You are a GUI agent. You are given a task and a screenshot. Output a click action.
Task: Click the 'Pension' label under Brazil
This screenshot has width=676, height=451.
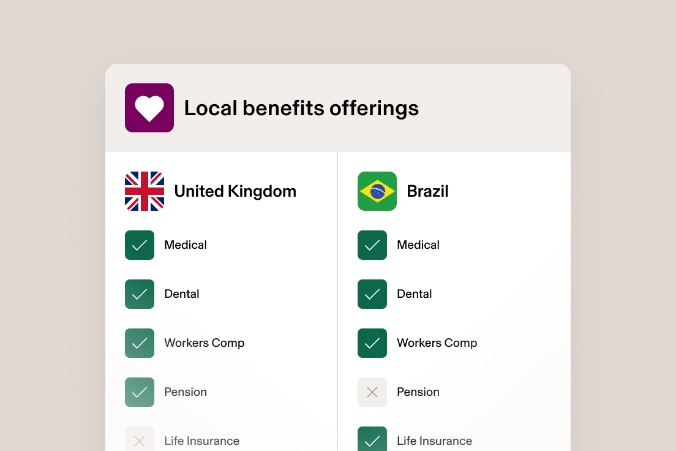click(x=418, y=392)
